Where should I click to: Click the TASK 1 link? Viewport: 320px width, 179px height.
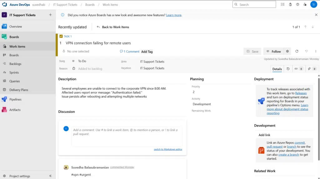click(x=67, y=36)
